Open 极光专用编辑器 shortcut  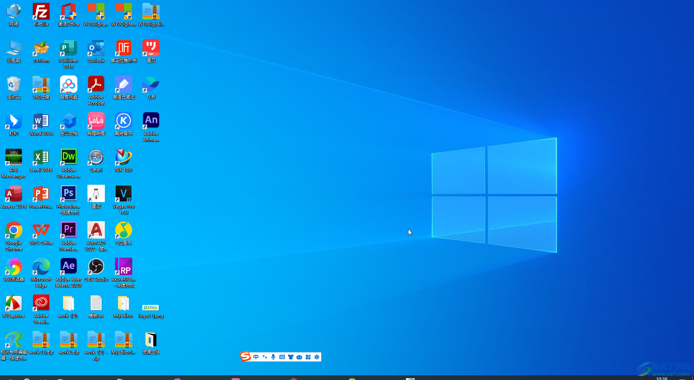(x=14, y=346)
